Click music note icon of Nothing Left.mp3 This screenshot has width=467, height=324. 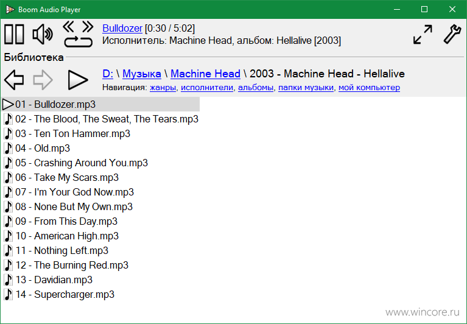[9, 250]
